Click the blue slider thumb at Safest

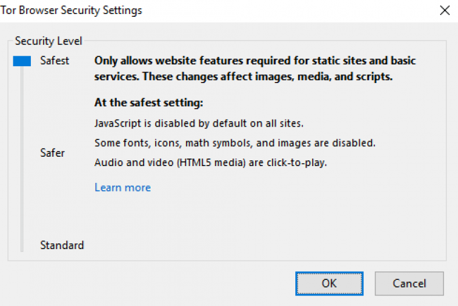click(x=22, y=60)
